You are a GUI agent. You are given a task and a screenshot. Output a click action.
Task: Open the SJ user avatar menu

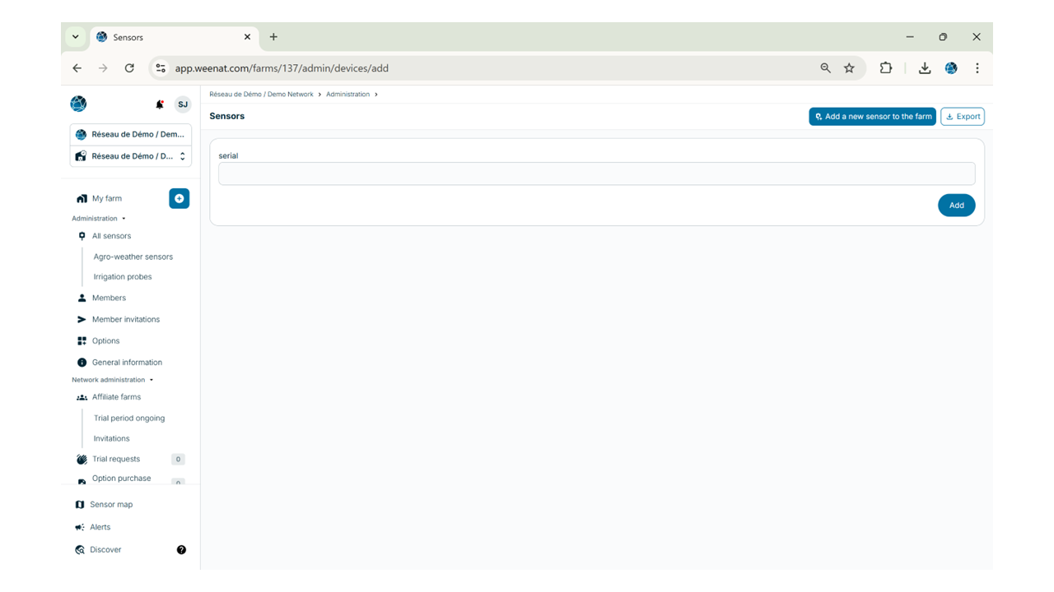183,104
